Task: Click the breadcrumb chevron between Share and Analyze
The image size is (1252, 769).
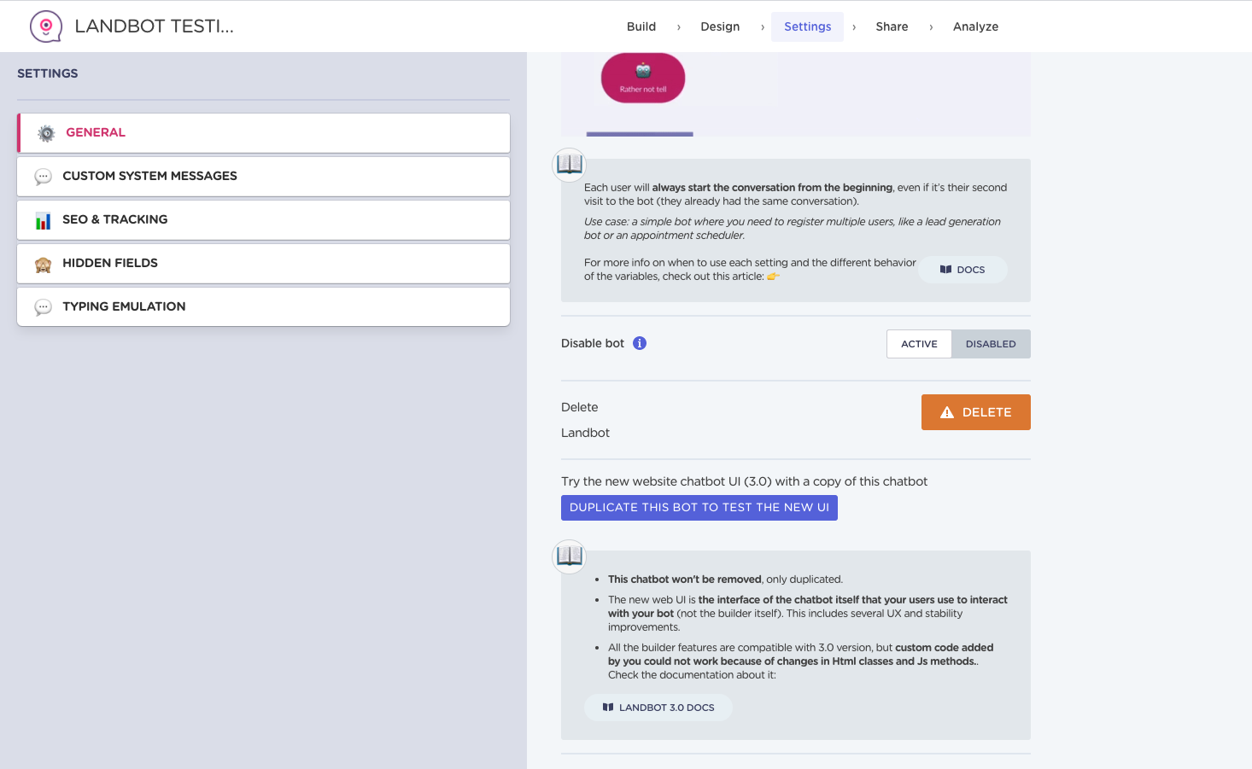Action: pyautogui.click(x=931, y=27)
